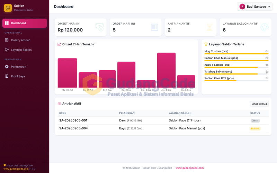Click the hourglass icon in Antrian Aktif card
Viewport: 277px width, 173px height.
209,27
